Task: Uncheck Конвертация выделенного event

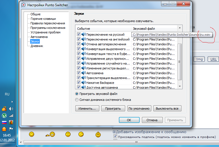Action: 78,49
